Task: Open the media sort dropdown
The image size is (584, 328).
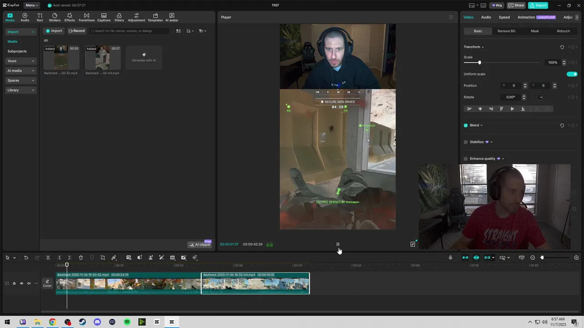Action: (190, 31)
